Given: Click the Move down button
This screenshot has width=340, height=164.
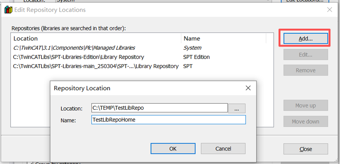Looking at the screenshot, I should (x=305, y=121).
